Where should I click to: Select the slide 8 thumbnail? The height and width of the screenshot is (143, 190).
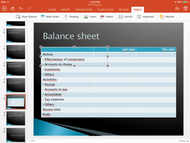[16, 118]
